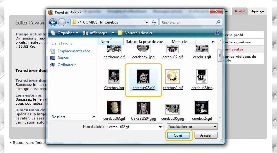
Task: Click the Annuler button
Action: point(206,135)
